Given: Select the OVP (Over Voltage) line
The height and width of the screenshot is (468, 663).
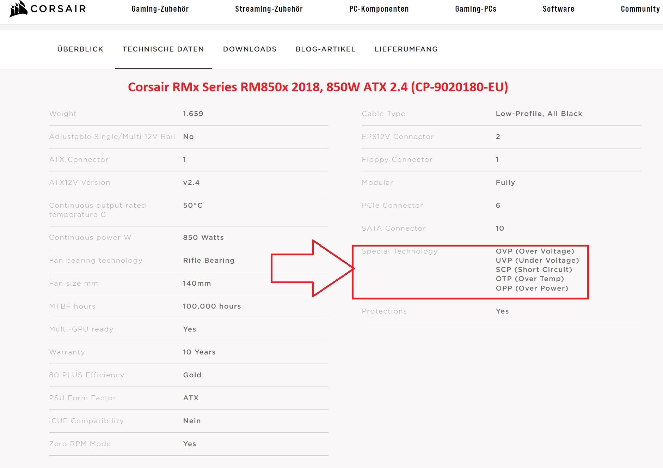Looking at the screenshot, I should click(x=535, y=251).
